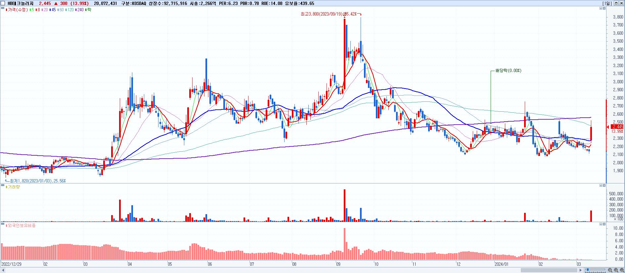Click the ×100 volume unit label
Screen dimensions: 625x273
pos(618,219)
